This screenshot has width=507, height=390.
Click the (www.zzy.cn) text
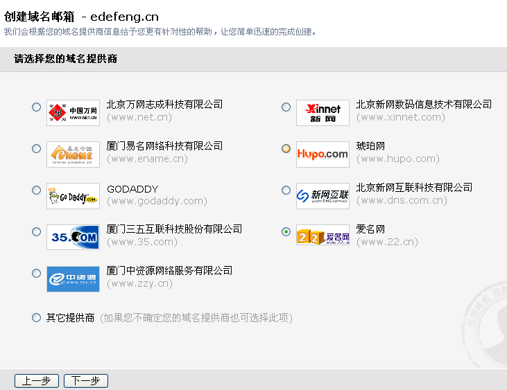click(139, 283)
